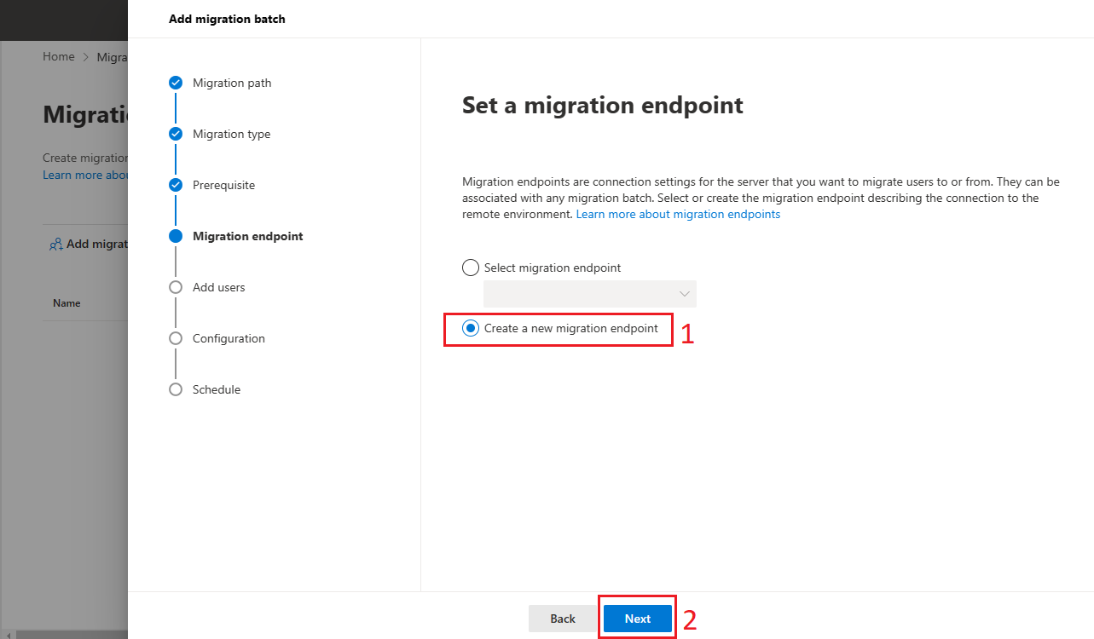This screenshot has height=639, width=1094.
Task: Open 'Learn more about migration endpoints' link
Action: (x=678, y=215)
